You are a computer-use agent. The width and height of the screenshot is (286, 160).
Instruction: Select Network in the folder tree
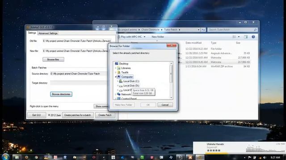126,94
